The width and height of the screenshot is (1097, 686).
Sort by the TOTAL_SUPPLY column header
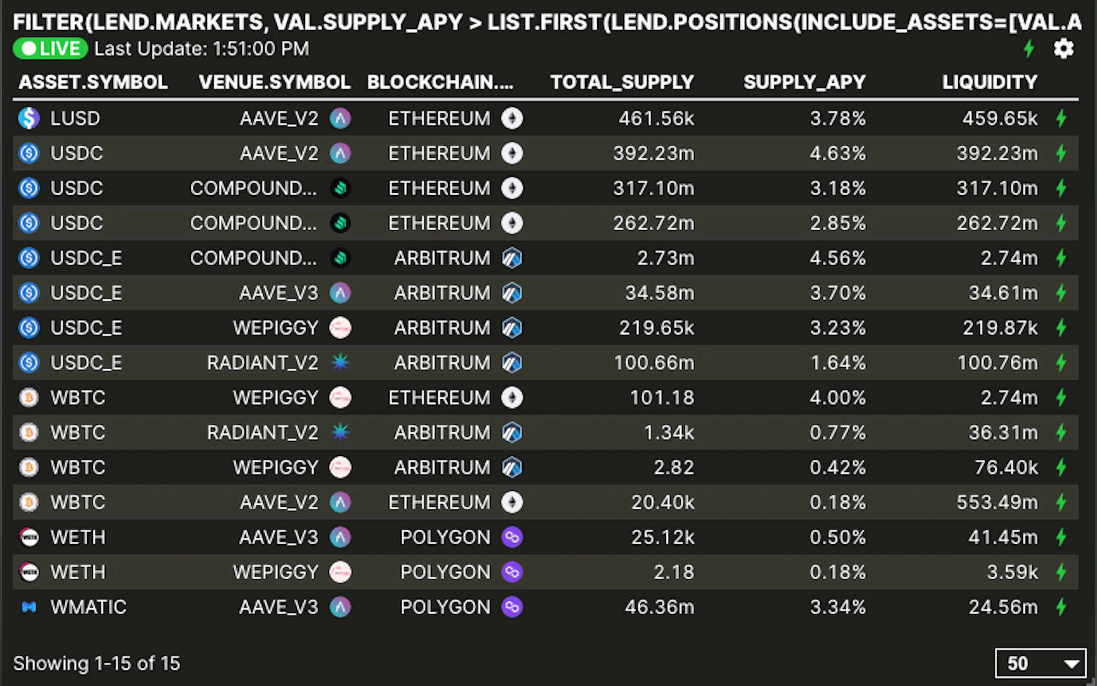coord(622,82)
